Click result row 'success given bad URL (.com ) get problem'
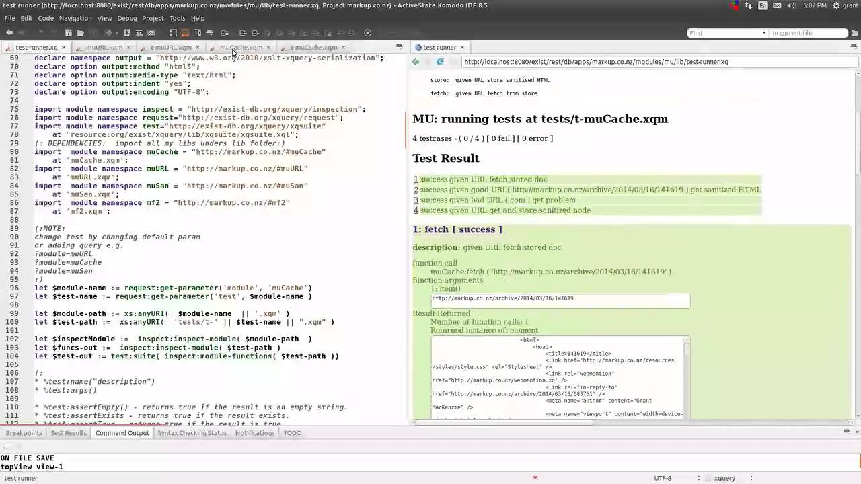This screenshot has height=484, width=861. (x=587, y=200)
